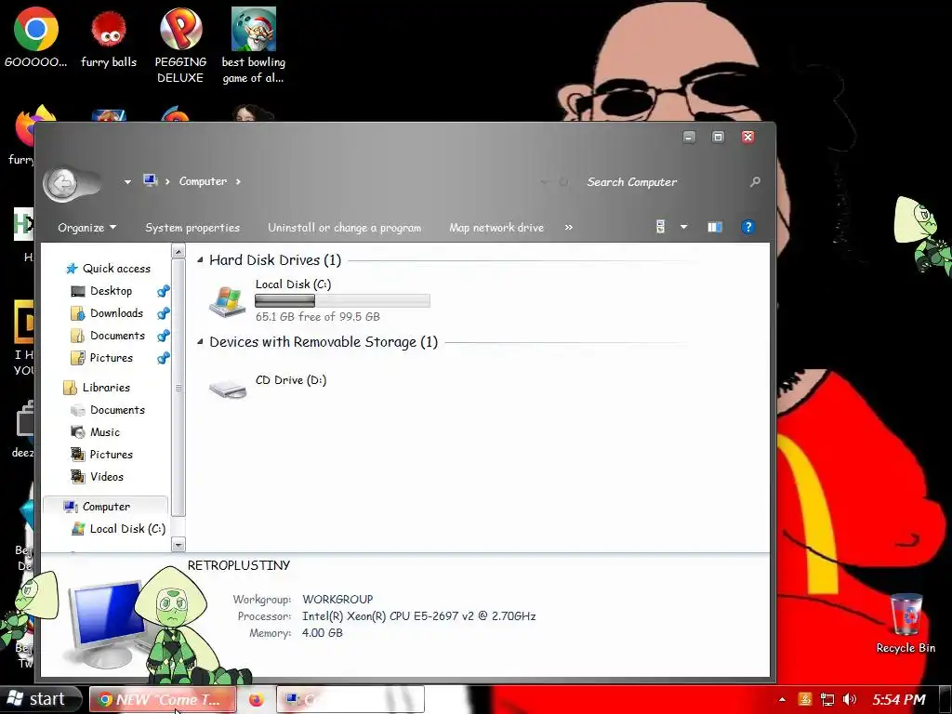952x714 pixels.
Task: Click the volume speaker tray icon
Action: [850, 700]
